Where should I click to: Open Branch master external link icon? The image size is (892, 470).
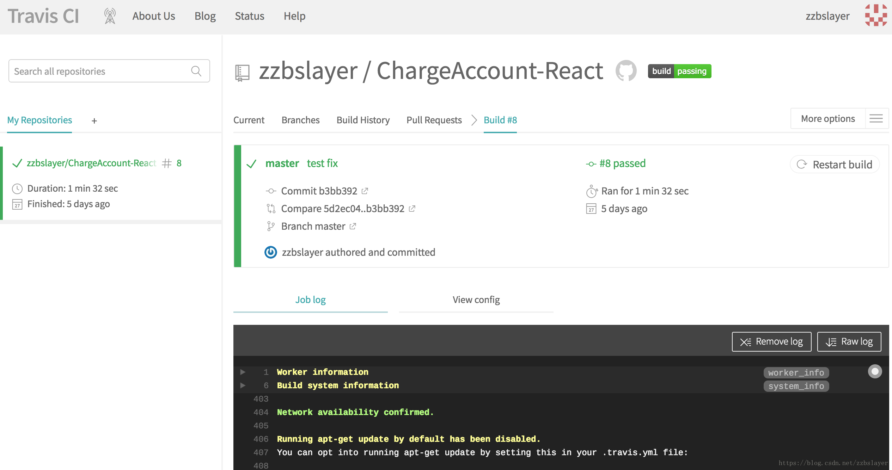click(x=353, y=226)
